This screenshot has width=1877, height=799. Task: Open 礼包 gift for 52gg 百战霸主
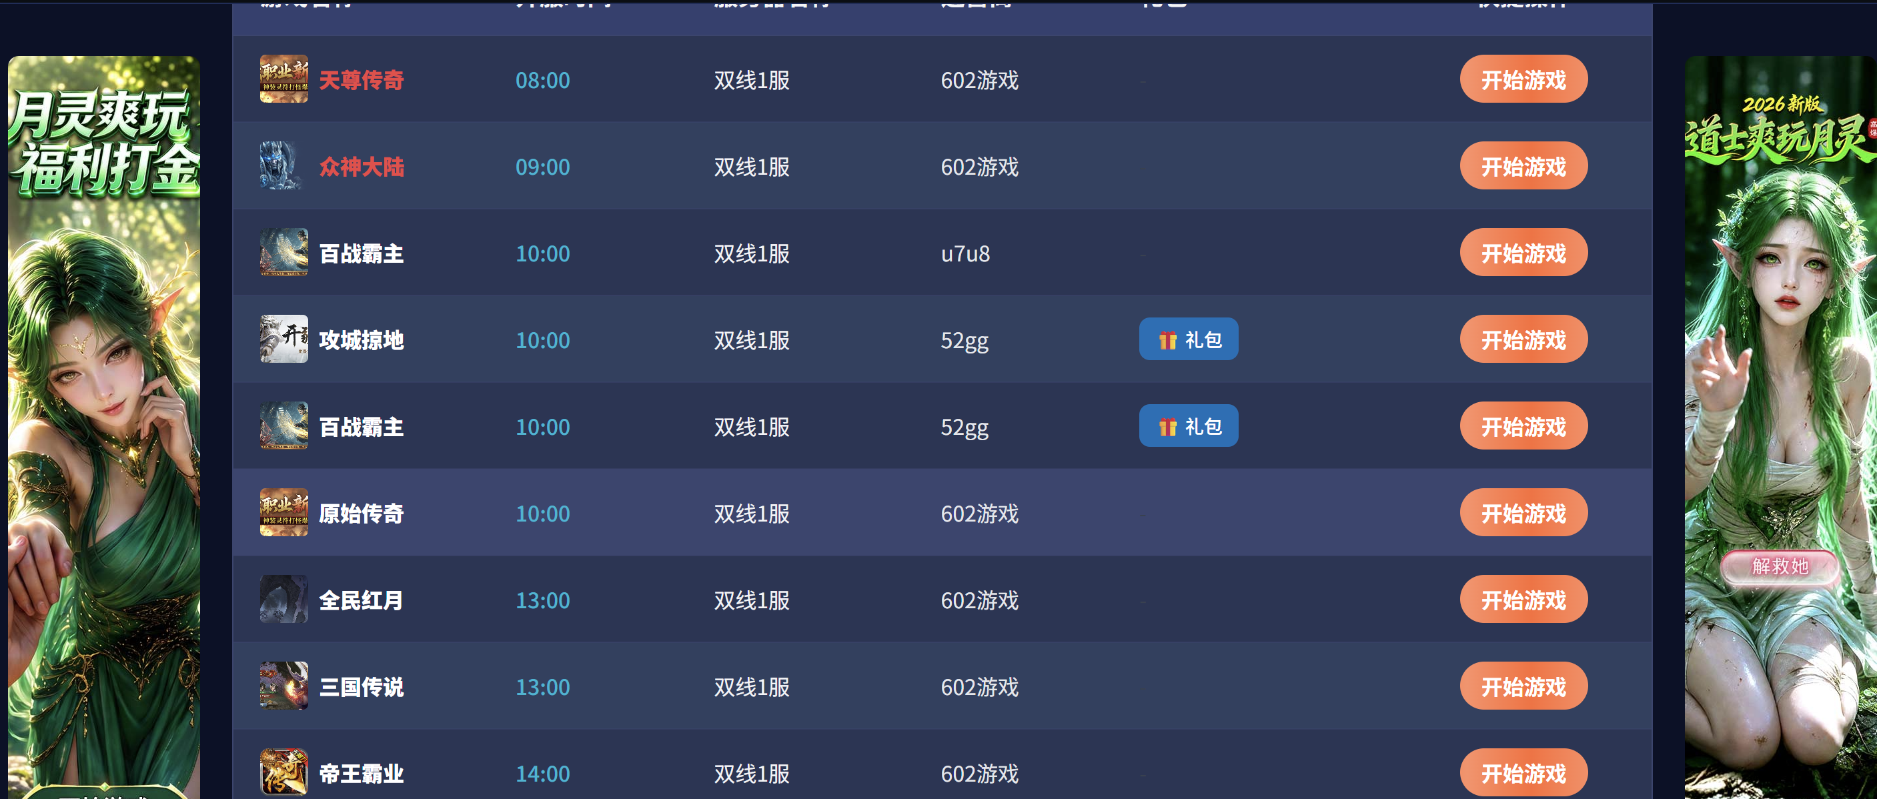pyautogui.click(x=1189, y=426)
